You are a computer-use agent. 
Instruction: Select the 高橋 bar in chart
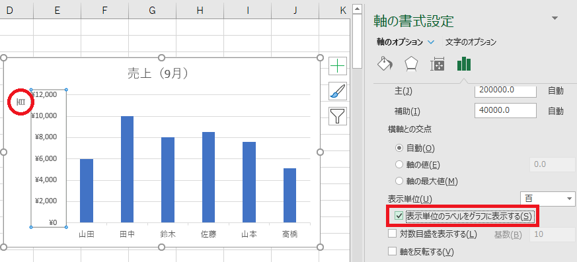tap(290, 195)
